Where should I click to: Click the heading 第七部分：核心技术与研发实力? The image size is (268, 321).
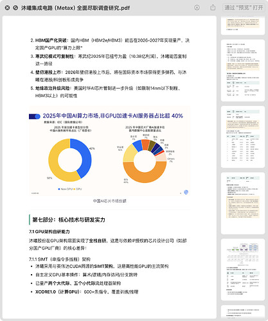69,220
